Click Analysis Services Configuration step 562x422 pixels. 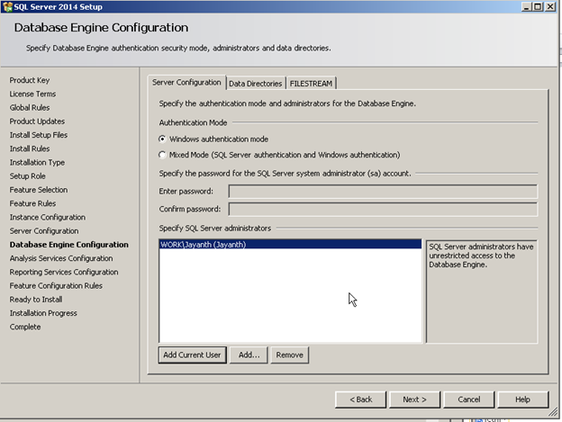pyautogui.click(x=61, y=258)
